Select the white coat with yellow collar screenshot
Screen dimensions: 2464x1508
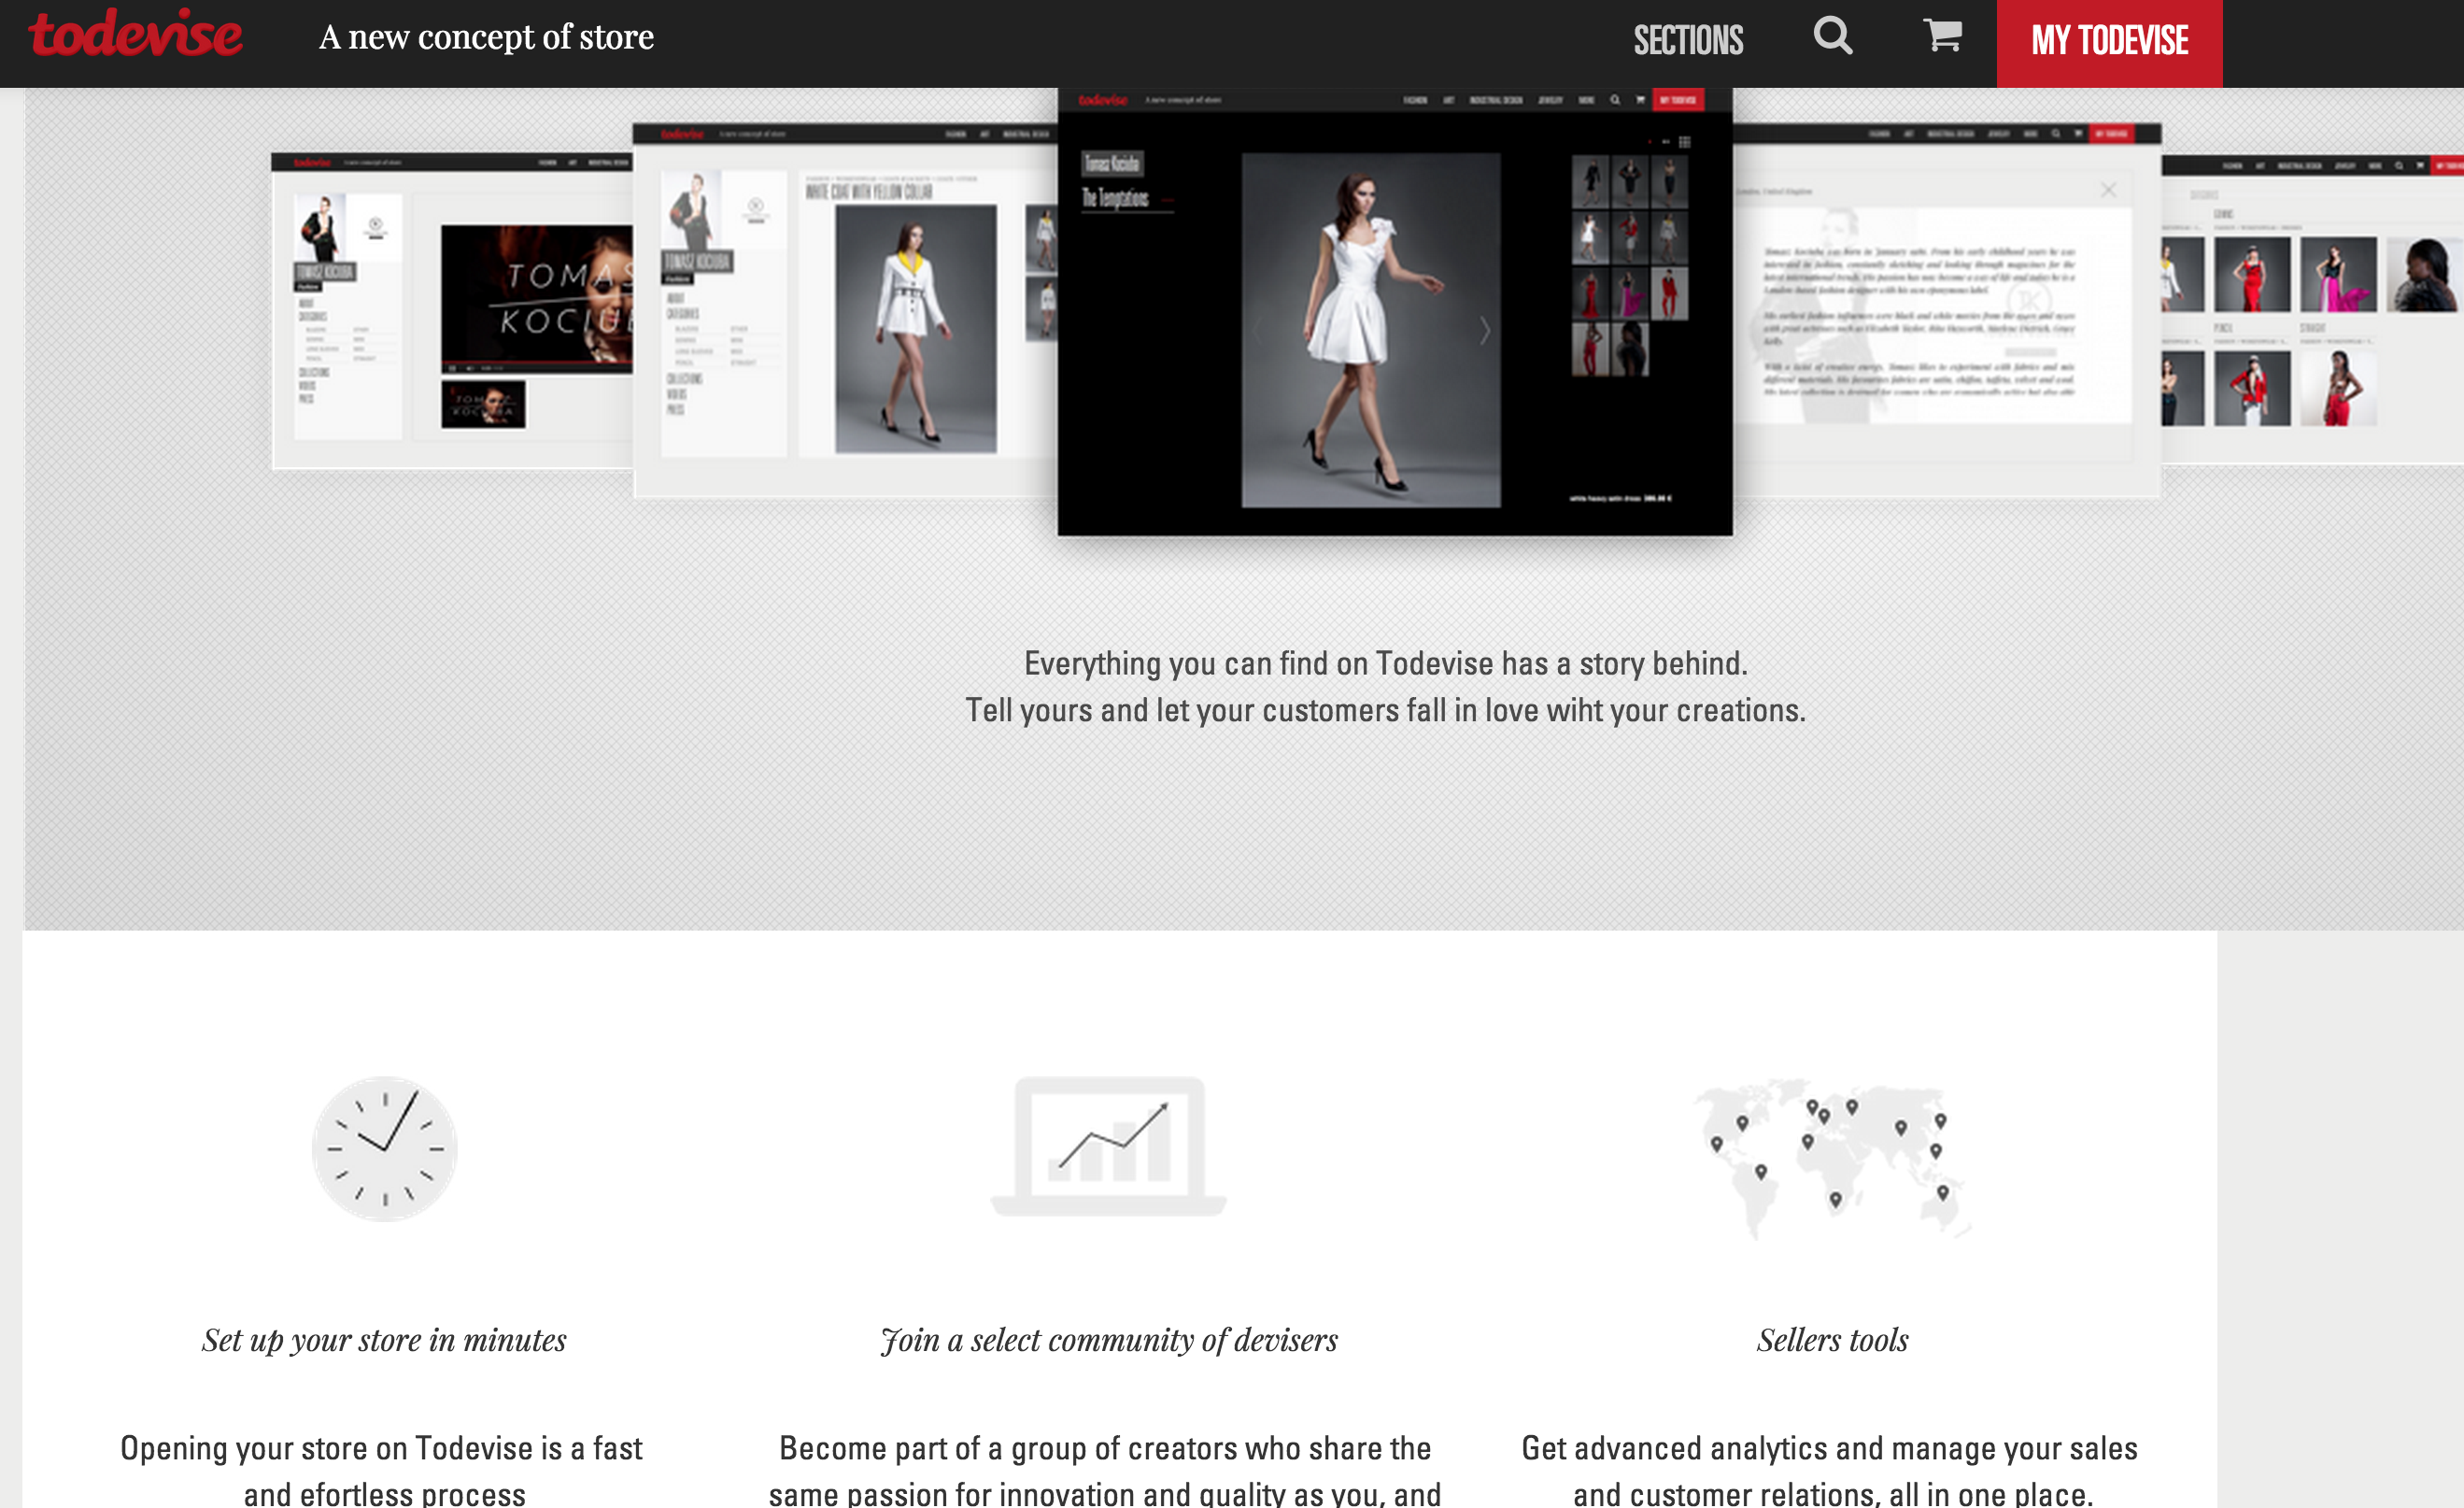pyautogui.click(x=846, y=311)
